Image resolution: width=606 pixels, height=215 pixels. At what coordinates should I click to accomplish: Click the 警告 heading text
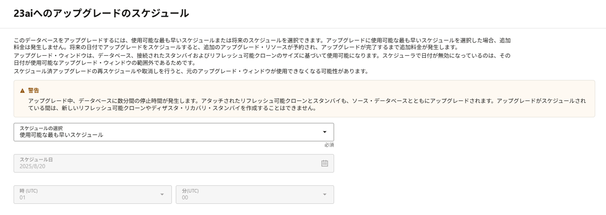(x=34, y=91)
